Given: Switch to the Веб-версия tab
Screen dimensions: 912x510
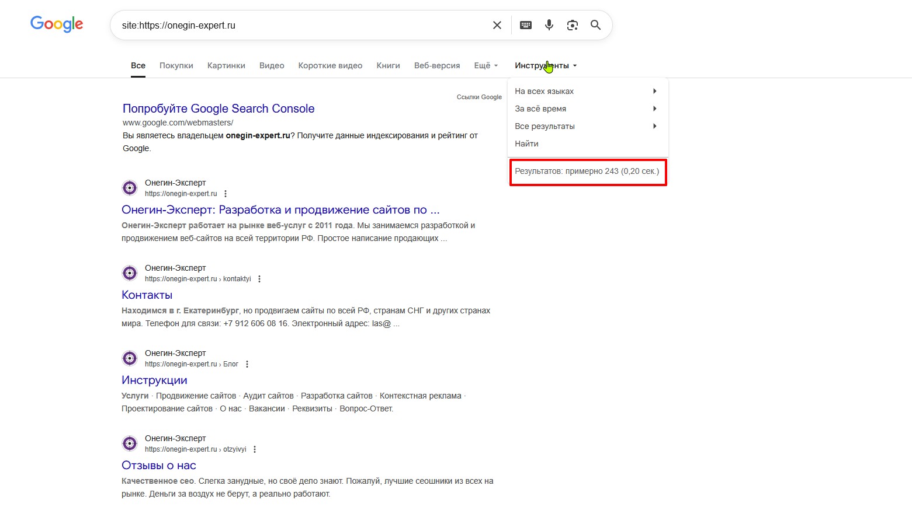Looking at the screenshot, I should coord(437,65).
